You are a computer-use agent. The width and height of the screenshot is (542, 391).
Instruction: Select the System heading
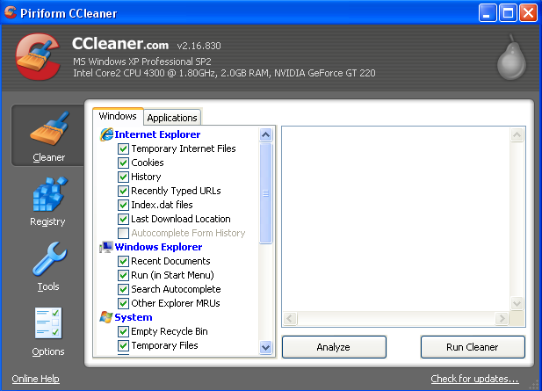click(134, 317)
